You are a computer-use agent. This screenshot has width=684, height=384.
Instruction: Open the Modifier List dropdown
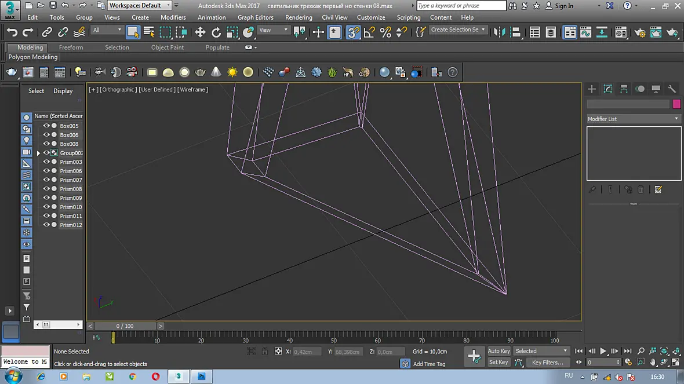point(634,119)
